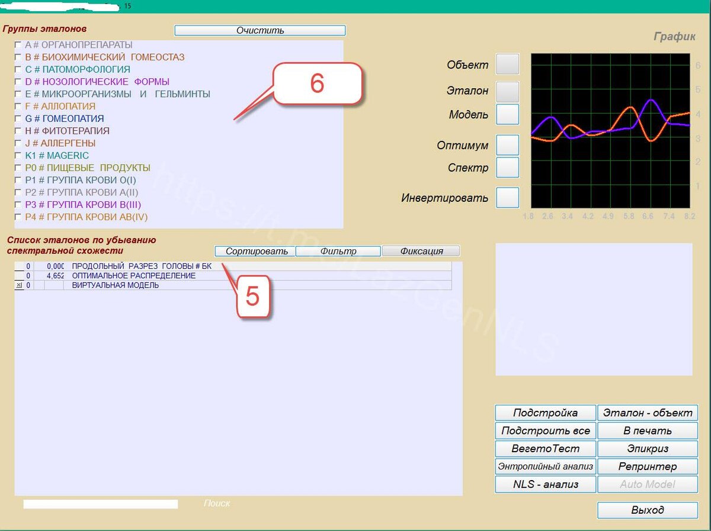Click the Подстроить все button
The height and width of the screenshot is (531, 711).
pyautogui.click(x=545, y=430)
